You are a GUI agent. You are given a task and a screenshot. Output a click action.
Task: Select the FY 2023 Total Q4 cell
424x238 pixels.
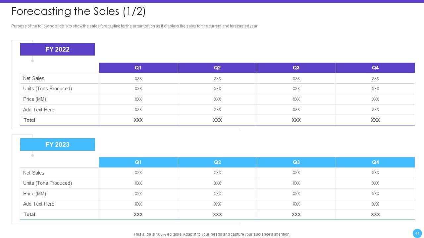(x=375, y=215)
